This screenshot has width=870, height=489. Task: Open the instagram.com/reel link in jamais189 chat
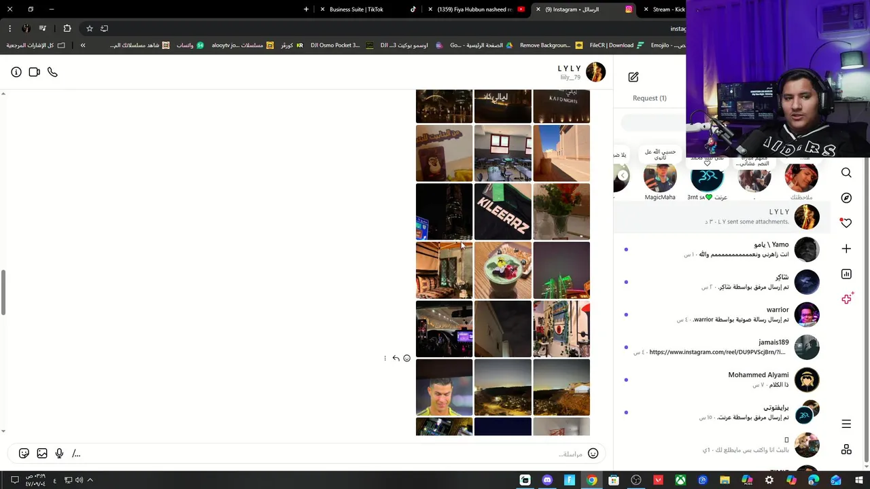[717, 352]
